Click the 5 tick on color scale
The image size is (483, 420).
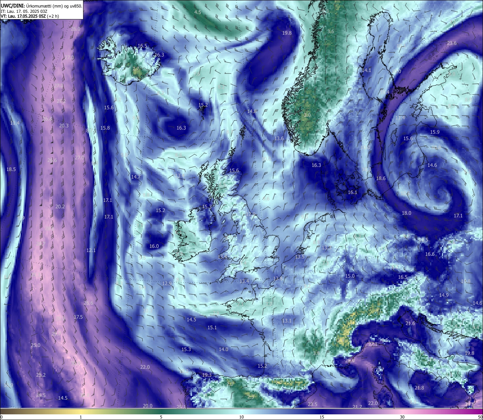[x=161, y=417]
